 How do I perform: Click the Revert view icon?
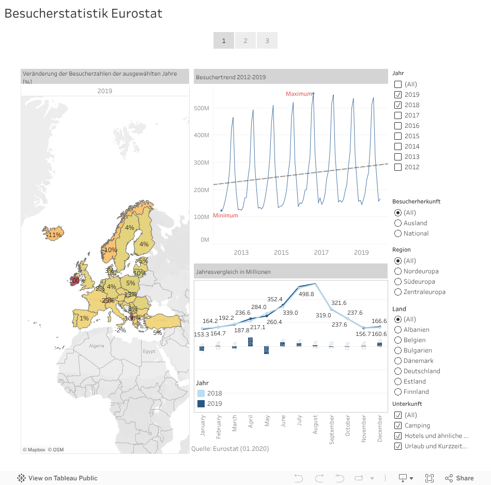click(x=340, y=478)
